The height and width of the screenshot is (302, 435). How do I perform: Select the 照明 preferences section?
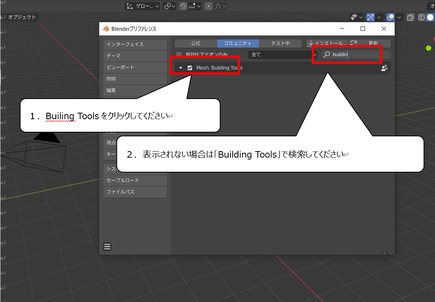pos(135,79)
